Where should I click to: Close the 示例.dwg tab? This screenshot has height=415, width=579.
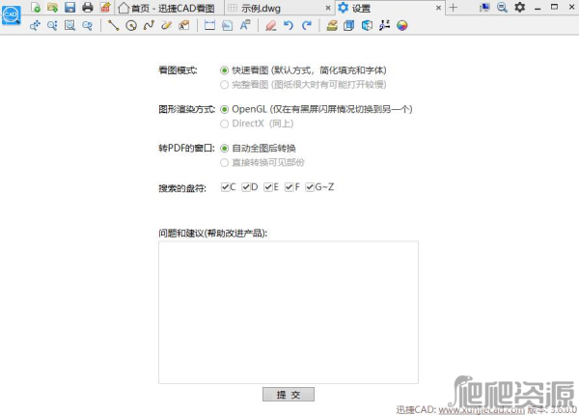328,8
